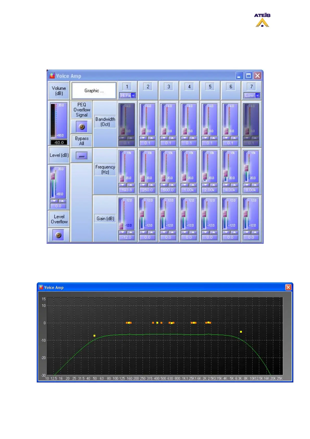The width and height of the screenshot is (310, 439).
Task: Increase the 250.0 Hz frequency with the up arrow
Action: click(x=151, y=185)
